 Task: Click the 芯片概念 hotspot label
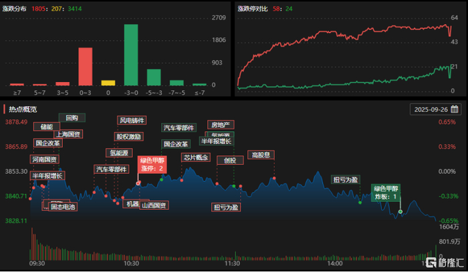pyautogui.click(x=196, y=157)
